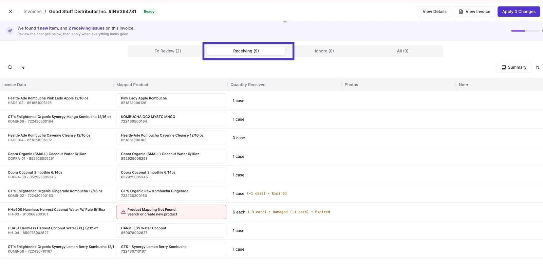Open the All (9) tab
The width and height of the screenshot is (543, 275).
pos(402,51)
